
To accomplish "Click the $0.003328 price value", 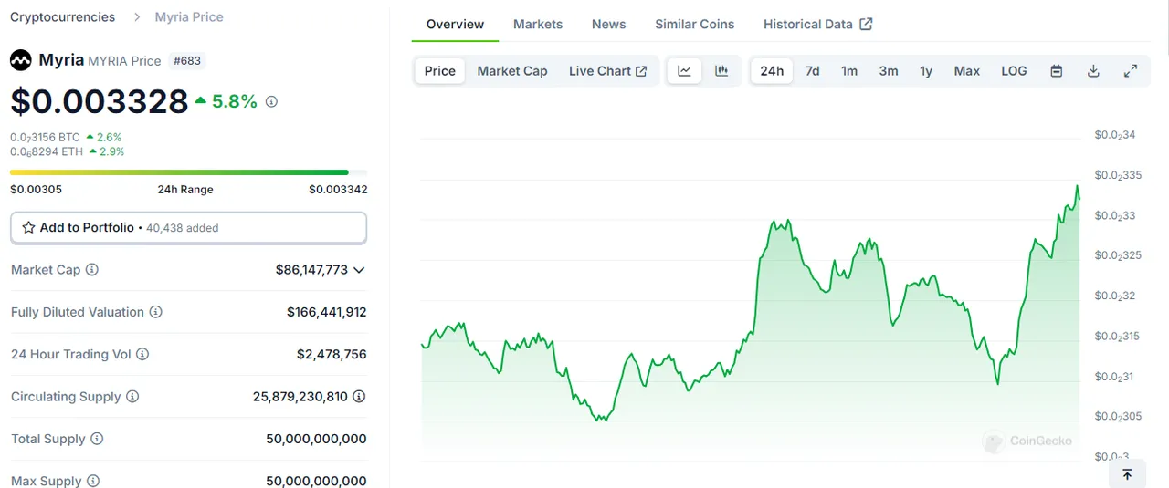I will (99, 101).
